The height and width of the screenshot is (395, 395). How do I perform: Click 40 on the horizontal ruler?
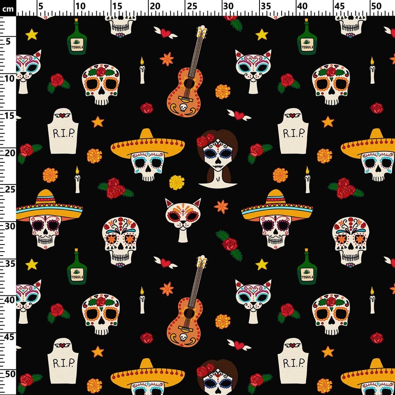pyautogui.click(x=302, y=6)
